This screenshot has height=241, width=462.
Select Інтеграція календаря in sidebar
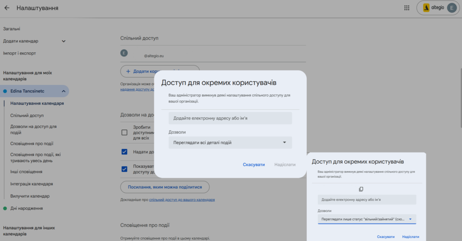(32, 184)
